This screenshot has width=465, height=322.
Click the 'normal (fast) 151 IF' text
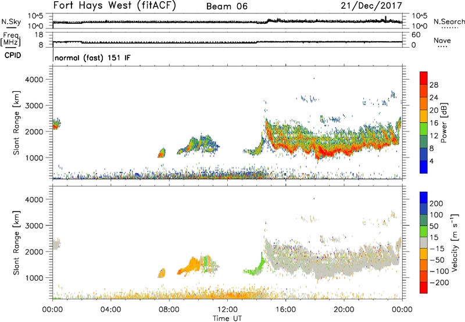click(92, 58)
